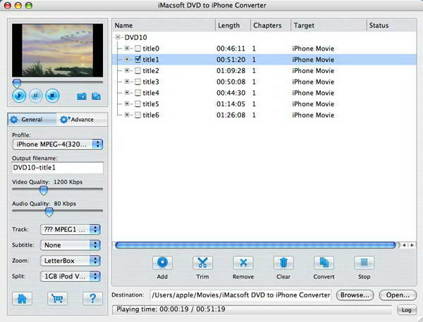
Task: Open the Track dropdown
Action: (70, 229)
